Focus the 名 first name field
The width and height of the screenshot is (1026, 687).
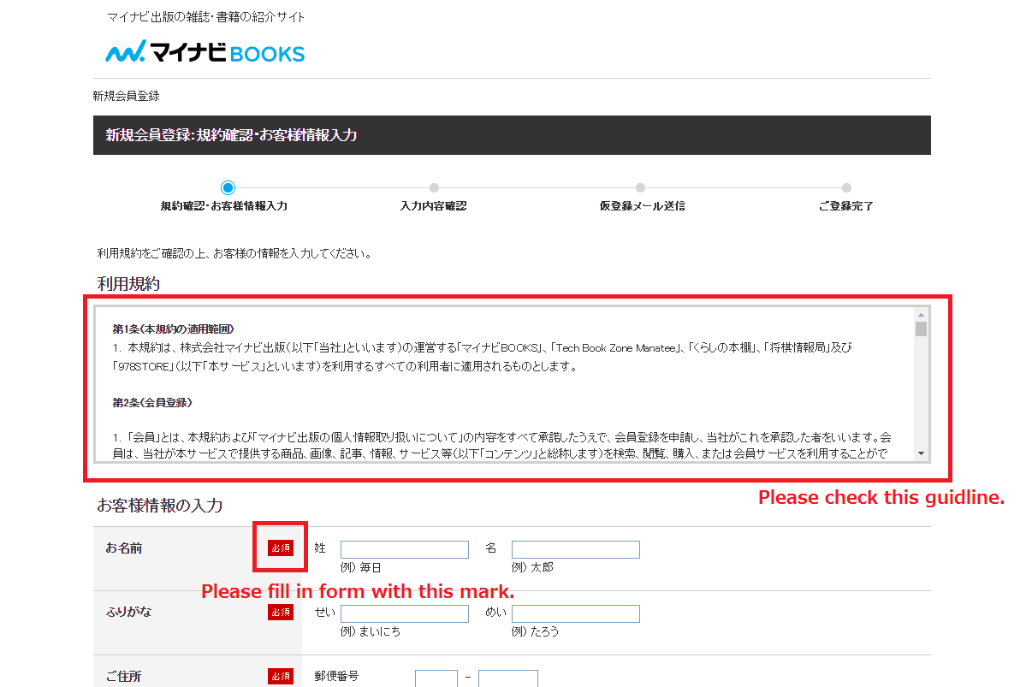(576, 549)
